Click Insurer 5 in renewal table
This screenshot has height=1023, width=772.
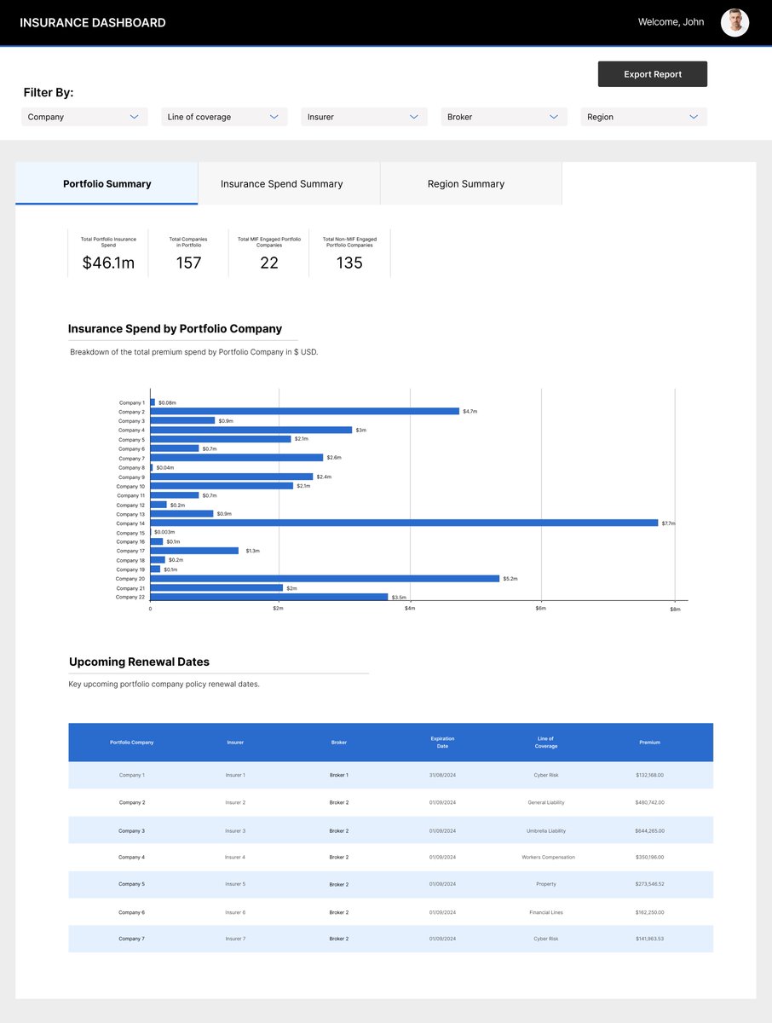[x=235, y=884]
